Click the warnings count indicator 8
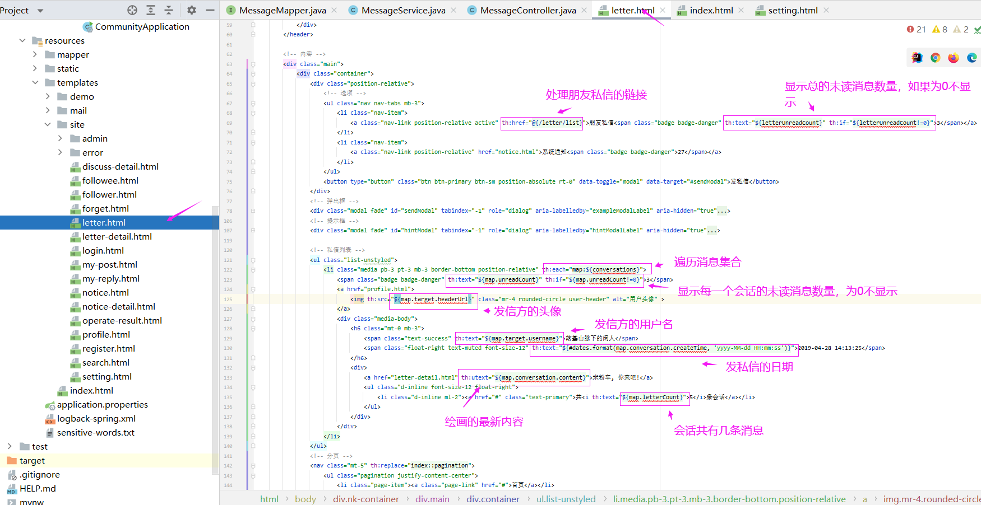 coord(940,29)
